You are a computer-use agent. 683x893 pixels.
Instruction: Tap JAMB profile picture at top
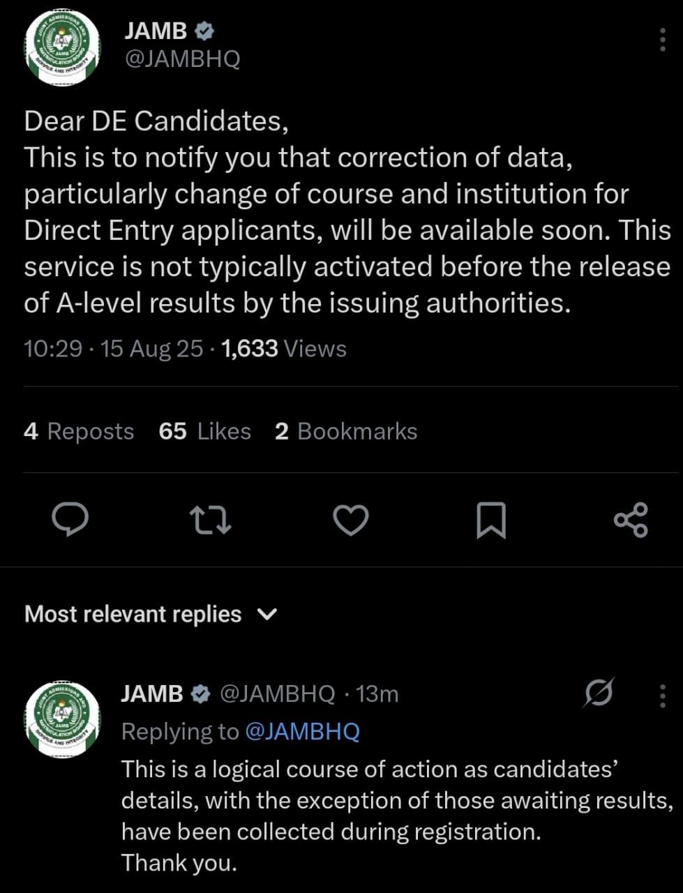point(62,49)
